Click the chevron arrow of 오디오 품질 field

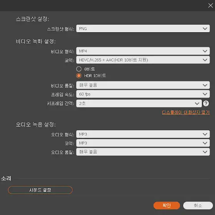[205, 152]
